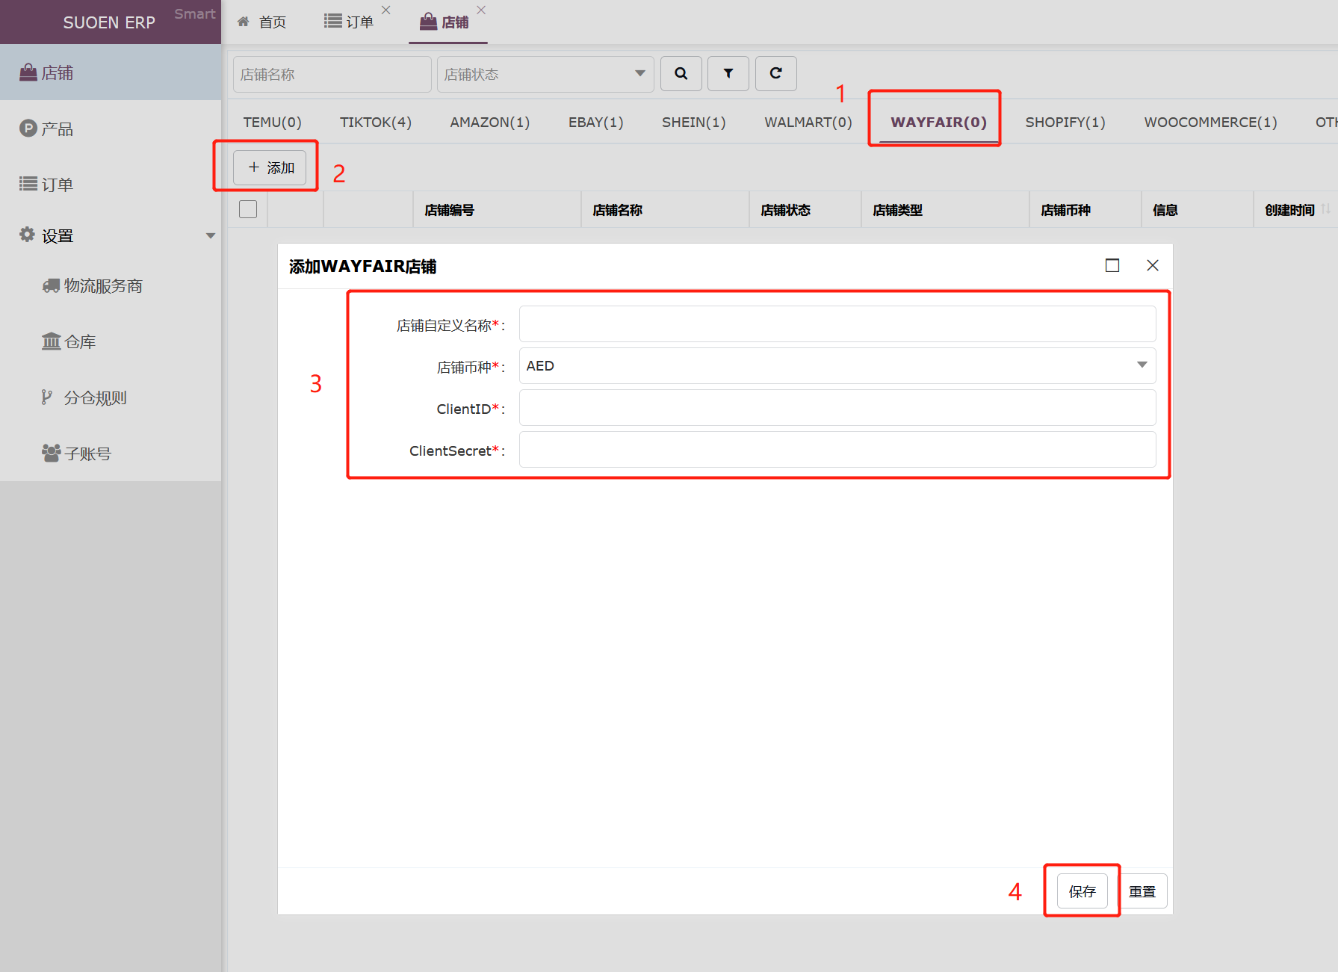This screenshot has width=1338, height=972.
Task: Open 分仓规则 in the sidebar
Action: click(x=111, y=397)
